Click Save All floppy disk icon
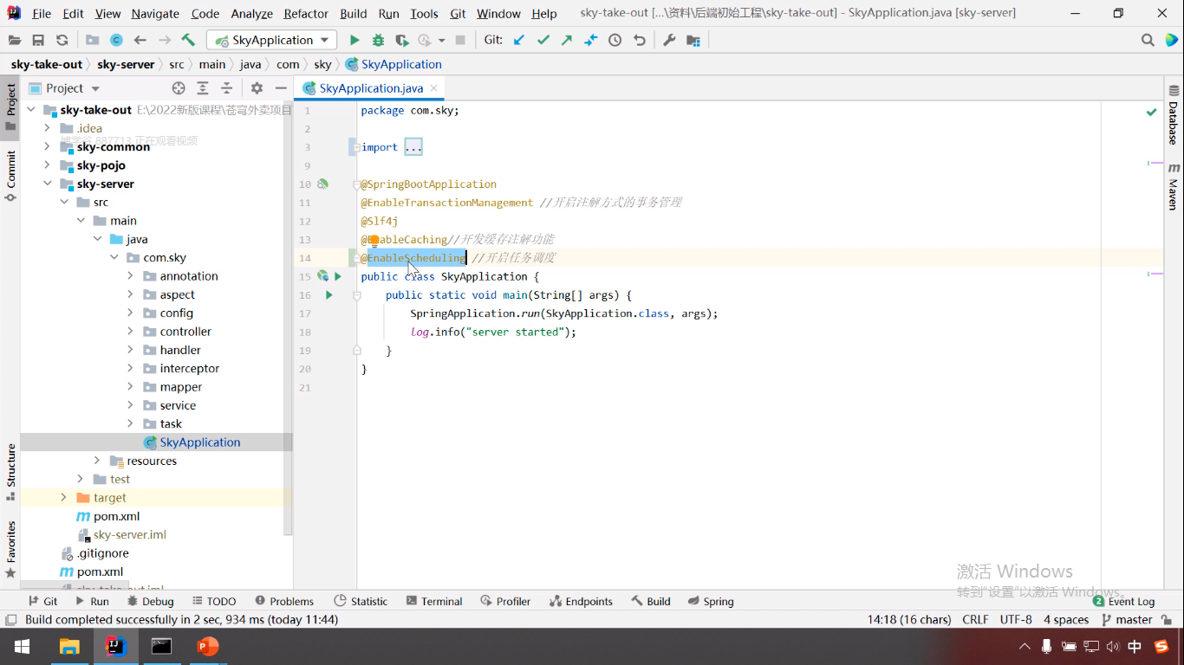This screenshot has height=665, width=1184. point(38,41)
